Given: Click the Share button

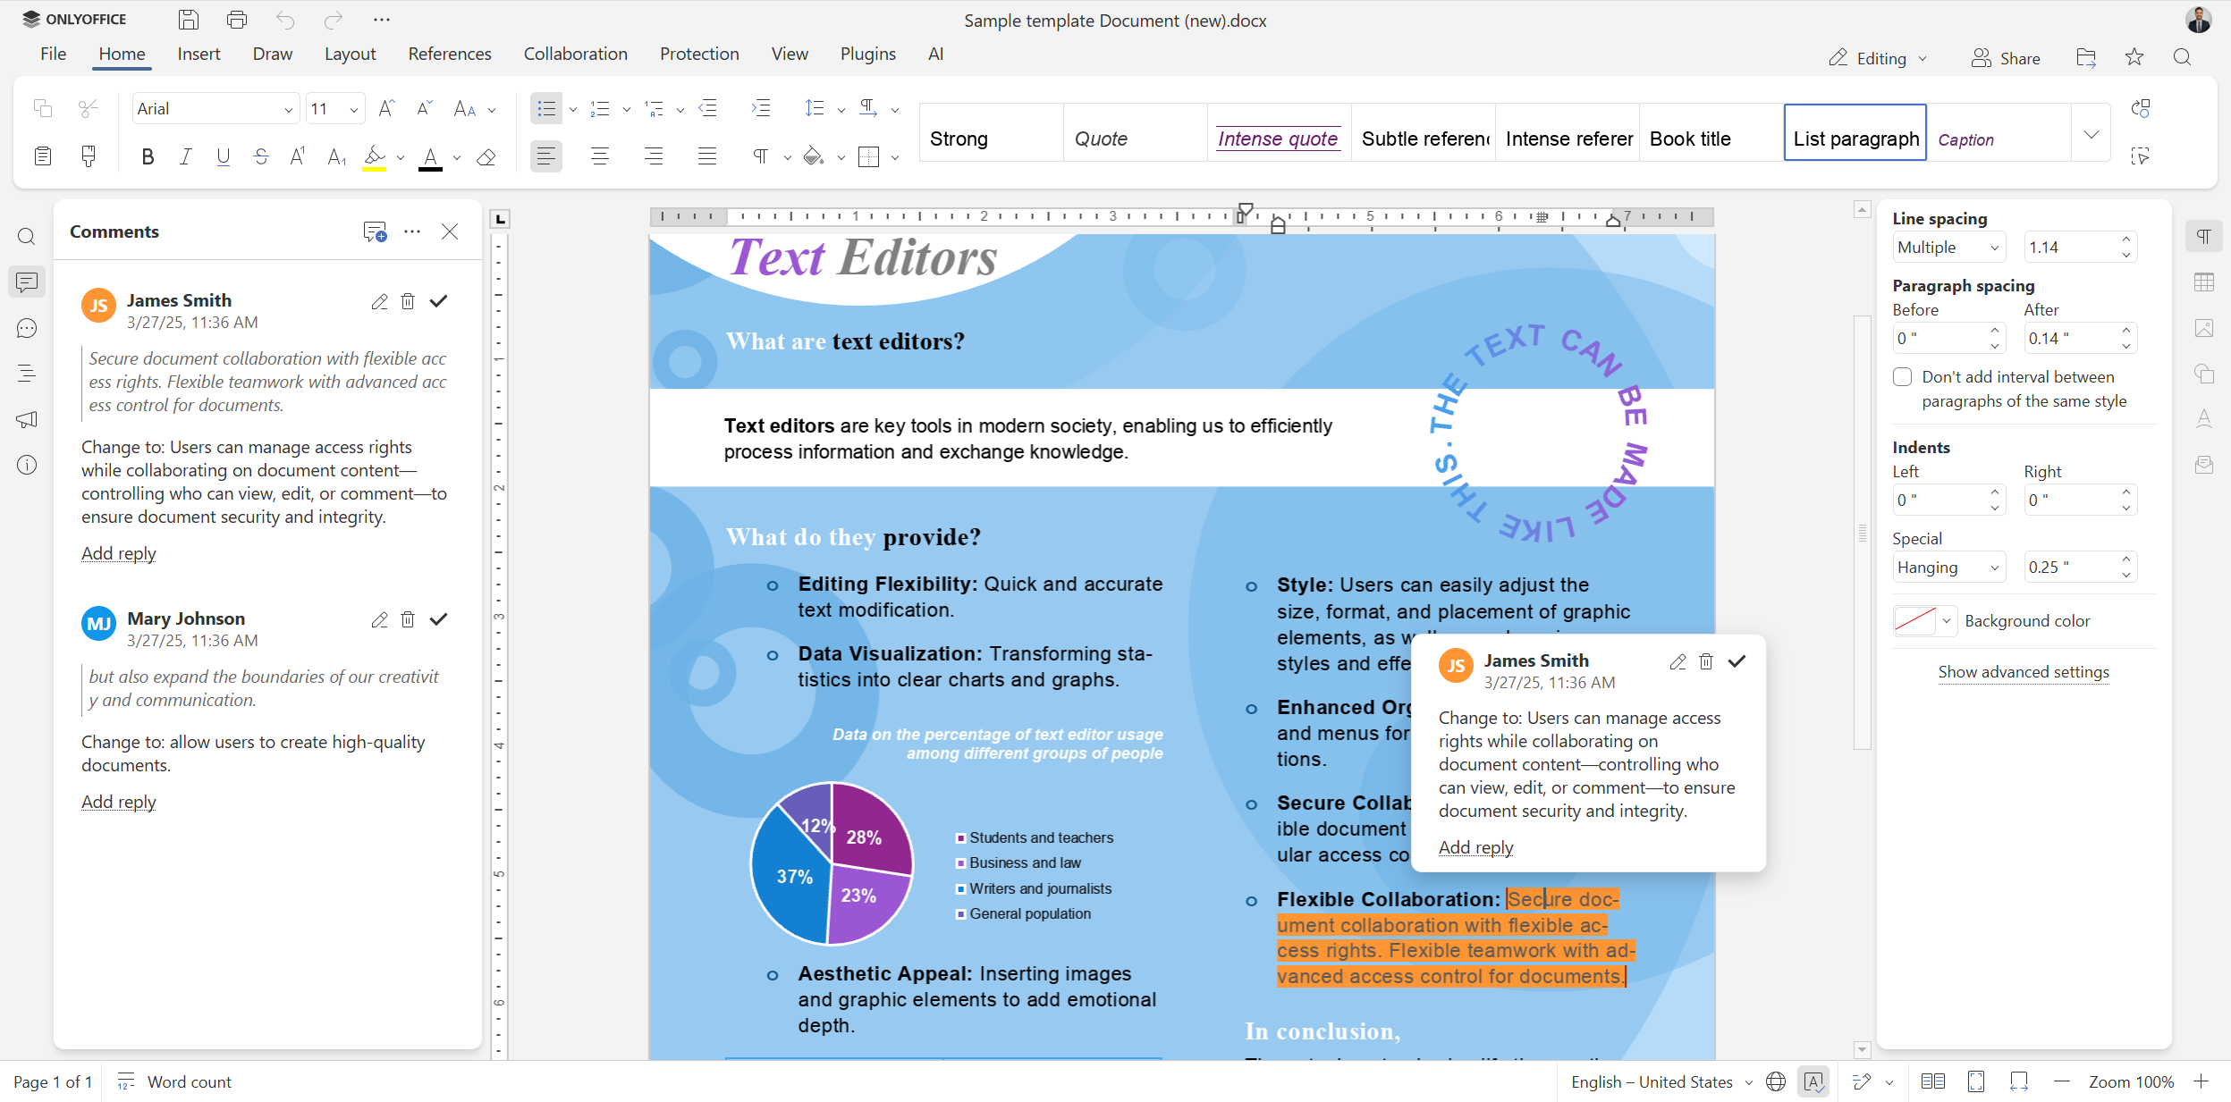Looking at the screenshot, I should [2007, 58].
